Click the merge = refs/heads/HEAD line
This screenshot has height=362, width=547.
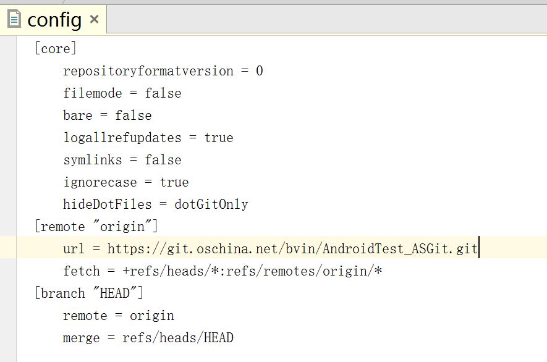(148, 338)
